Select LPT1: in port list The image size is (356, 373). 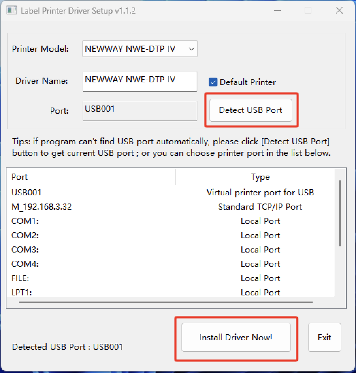pos(171,292)
